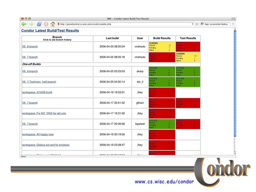This screenshot has height=192, width=256.
Task: Click timestamp 2006-04-17 19:31:00
Action: coord(112,113)
